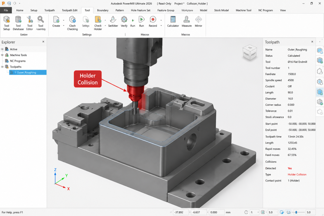
Task: Select the Outer_Roughing toolpath in Explorer
Action: pyautogui.click(x=28, y=72)
